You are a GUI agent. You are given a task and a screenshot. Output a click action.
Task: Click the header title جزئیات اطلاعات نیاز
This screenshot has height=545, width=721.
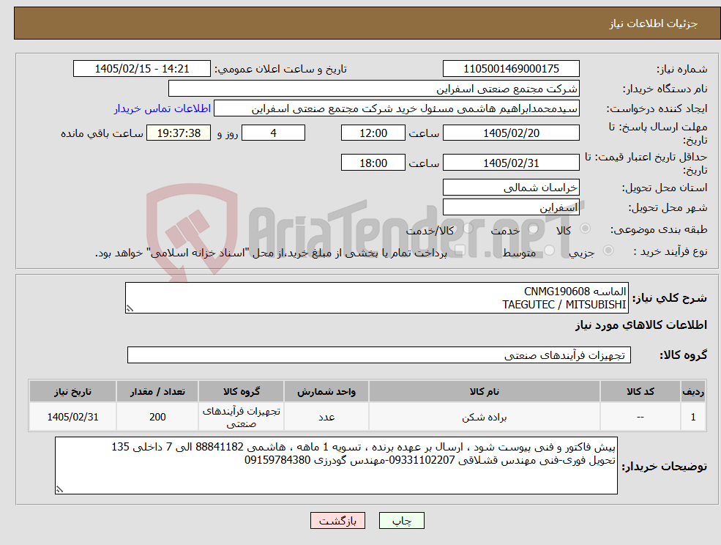click(x=654, y=23)
